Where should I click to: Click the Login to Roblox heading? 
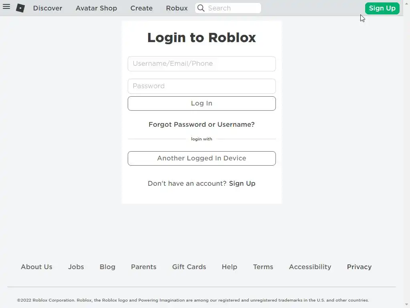pos(202,37)
